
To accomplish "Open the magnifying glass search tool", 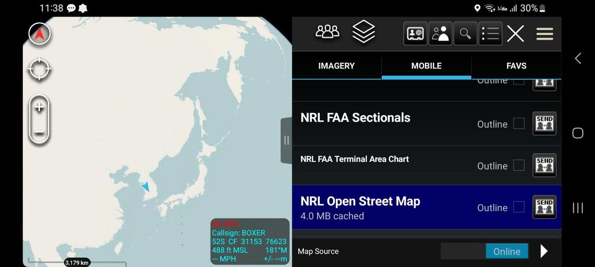I will pyautogui.click(x=465, y=34).
